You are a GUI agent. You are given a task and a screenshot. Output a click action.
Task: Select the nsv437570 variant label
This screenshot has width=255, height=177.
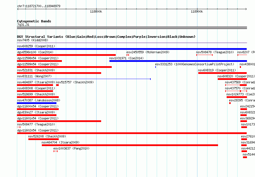point(240,88)
